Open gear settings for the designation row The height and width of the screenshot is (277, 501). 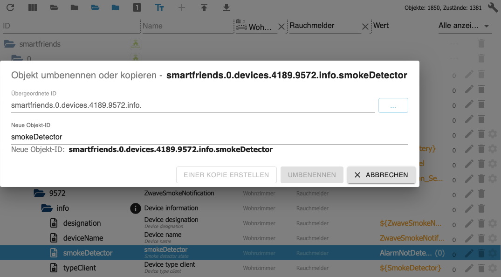point(493,223)
